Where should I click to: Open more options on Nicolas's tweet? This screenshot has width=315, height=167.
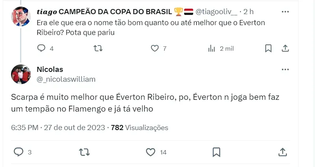click(285, 70)
